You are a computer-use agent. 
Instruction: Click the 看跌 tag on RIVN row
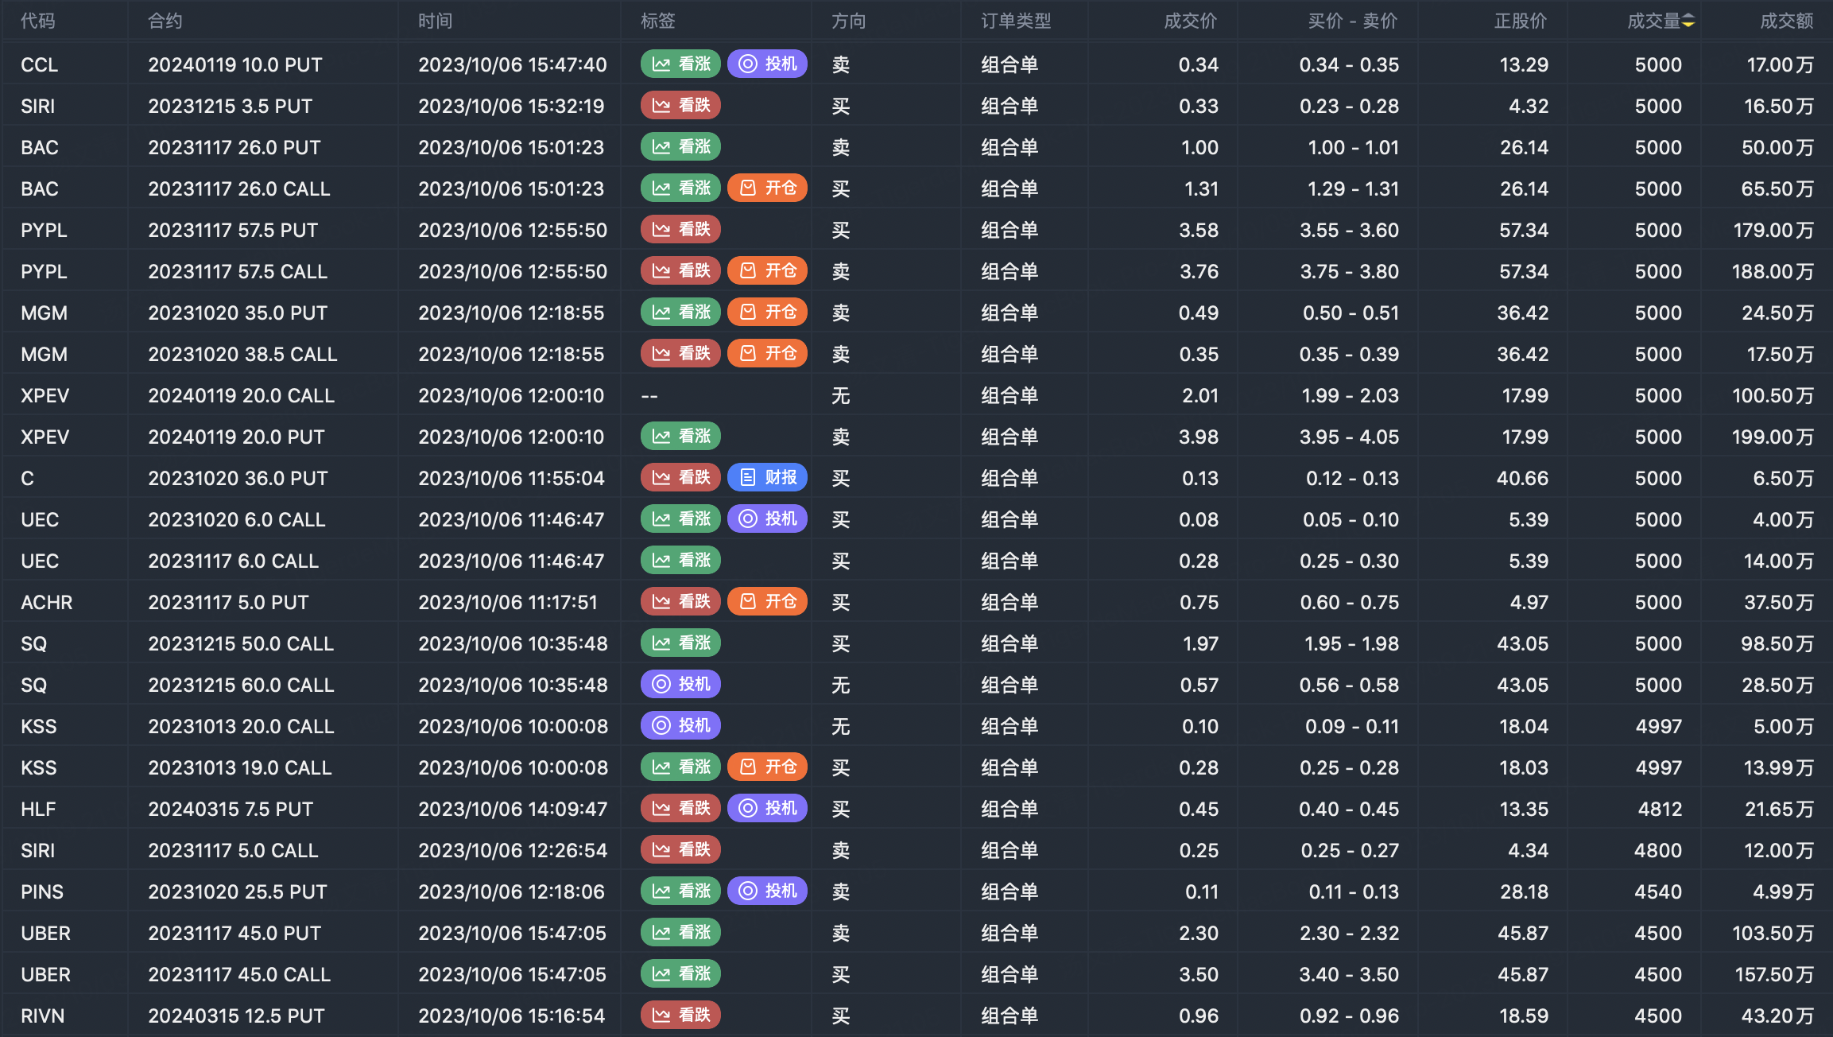[x=680, y=1016]
